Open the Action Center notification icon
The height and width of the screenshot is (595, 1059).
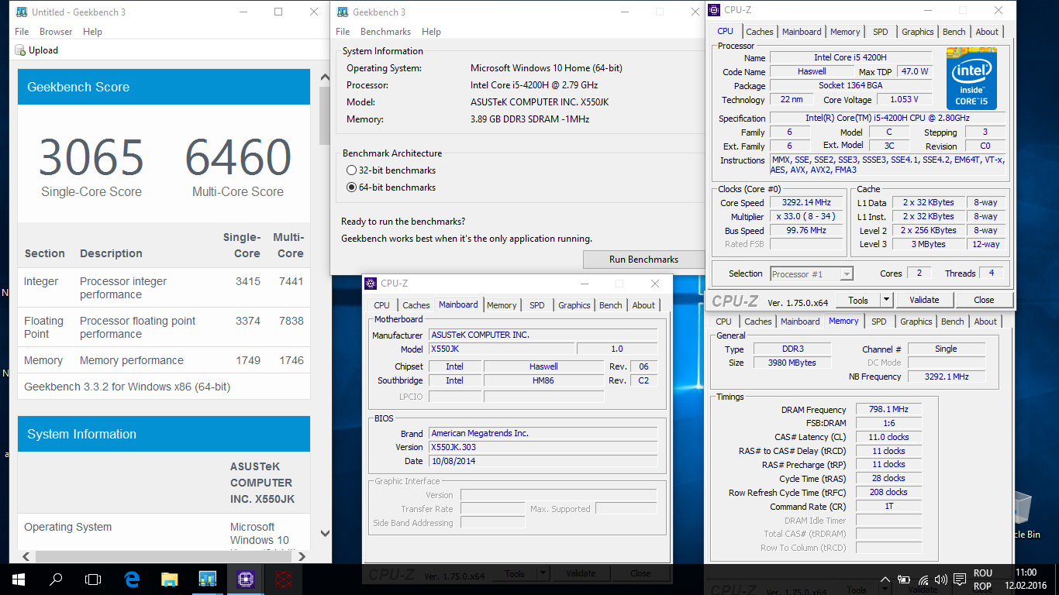pos(960,579)
